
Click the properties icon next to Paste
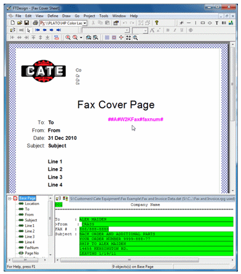(116, 23)
